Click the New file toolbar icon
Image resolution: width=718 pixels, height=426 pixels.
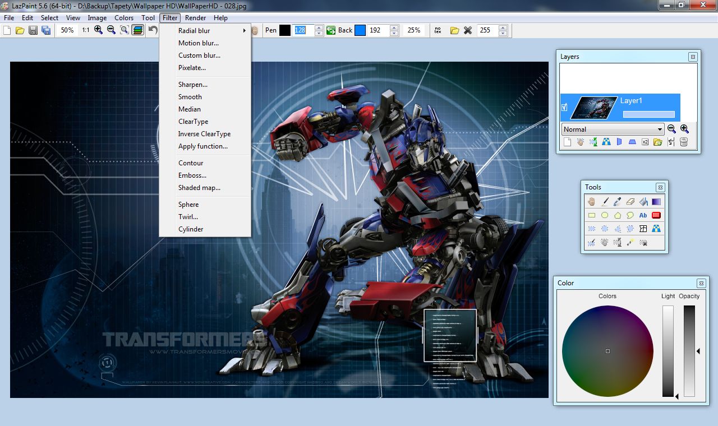coord(7,30)
